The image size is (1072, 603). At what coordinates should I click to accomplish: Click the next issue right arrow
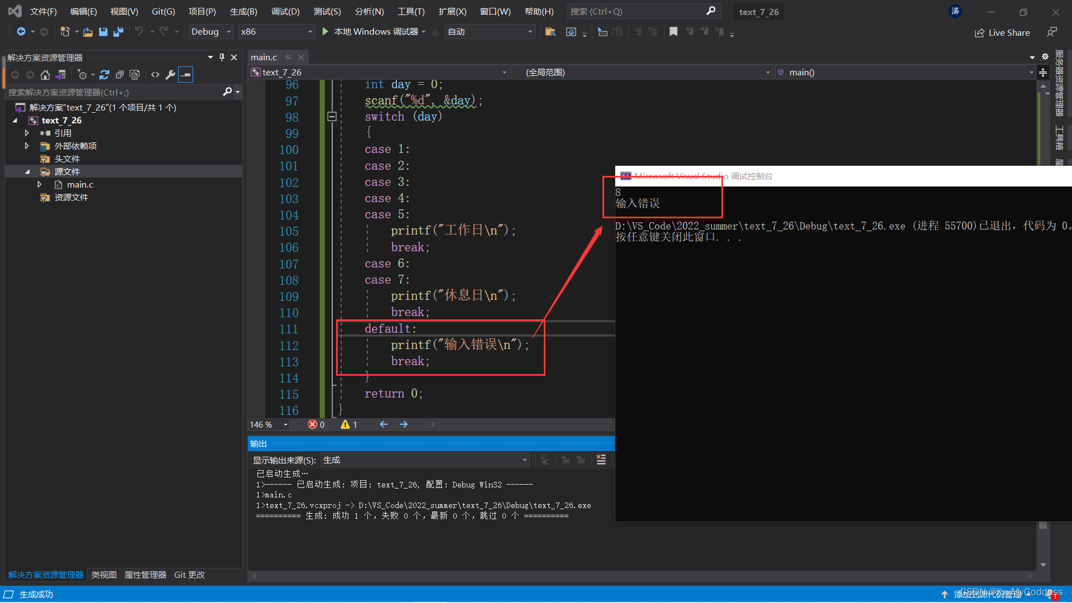coord(404,425)
